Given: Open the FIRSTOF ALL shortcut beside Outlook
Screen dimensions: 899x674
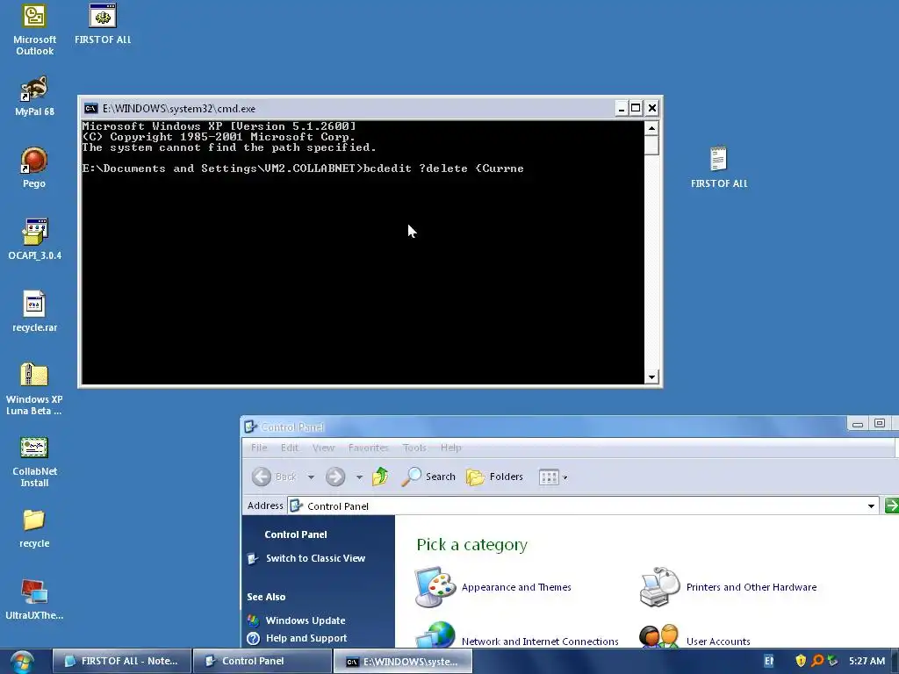Looking at the screenshot, I should click(103, 24).
